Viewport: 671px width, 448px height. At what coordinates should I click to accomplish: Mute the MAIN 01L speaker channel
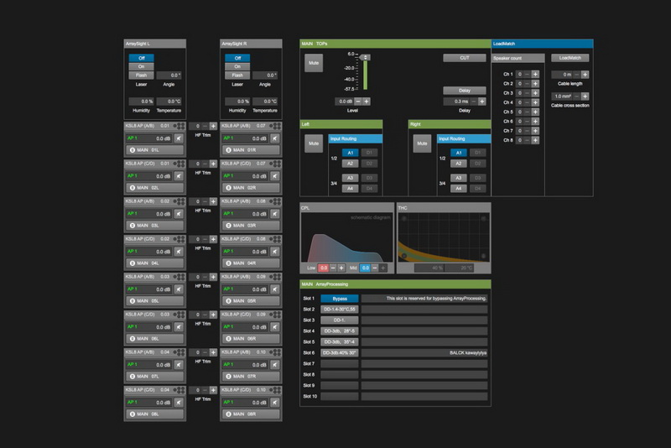coord(179,138)
